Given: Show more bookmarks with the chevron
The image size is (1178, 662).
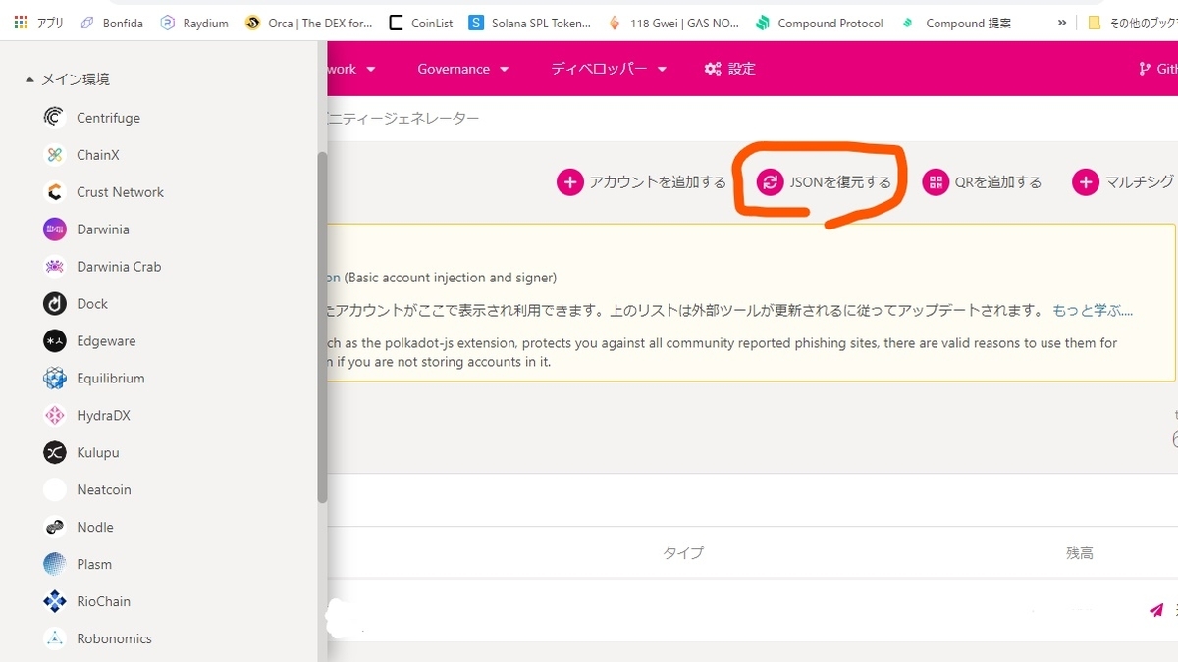Looking at the screenshot, I should [x=1061, y=23].
